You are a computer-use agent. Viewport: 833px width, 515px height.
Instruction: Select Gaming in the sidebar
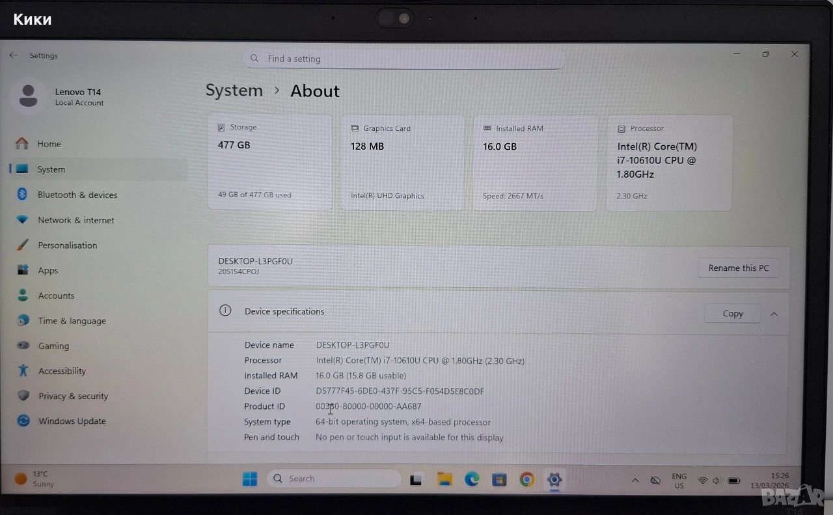(x=53, y=346)
